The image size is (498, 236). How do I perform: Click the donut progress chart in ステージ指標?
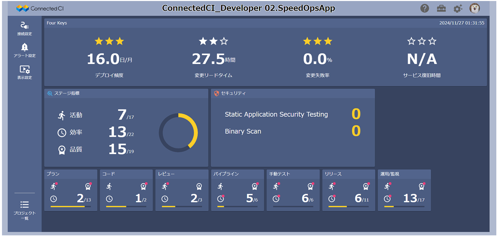click(178, 133)
